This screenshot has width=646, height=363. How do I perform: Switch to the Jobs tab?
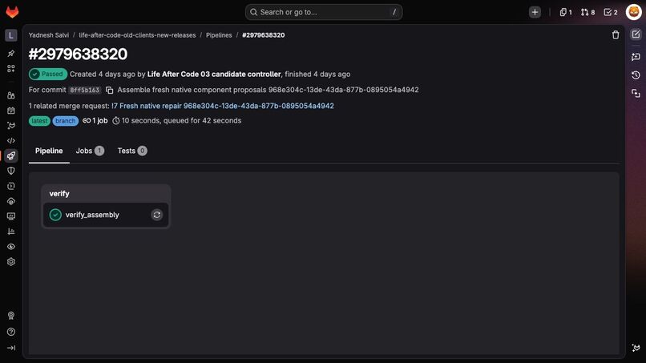pyautogui.click(x=90, y=151)
